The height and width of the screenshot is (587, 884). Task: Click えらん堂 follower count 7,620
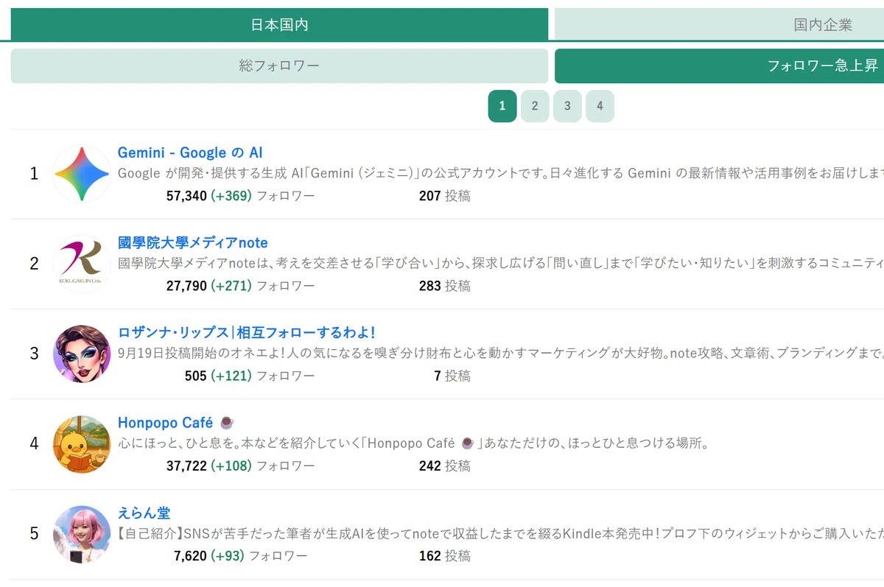coord(191,555)
